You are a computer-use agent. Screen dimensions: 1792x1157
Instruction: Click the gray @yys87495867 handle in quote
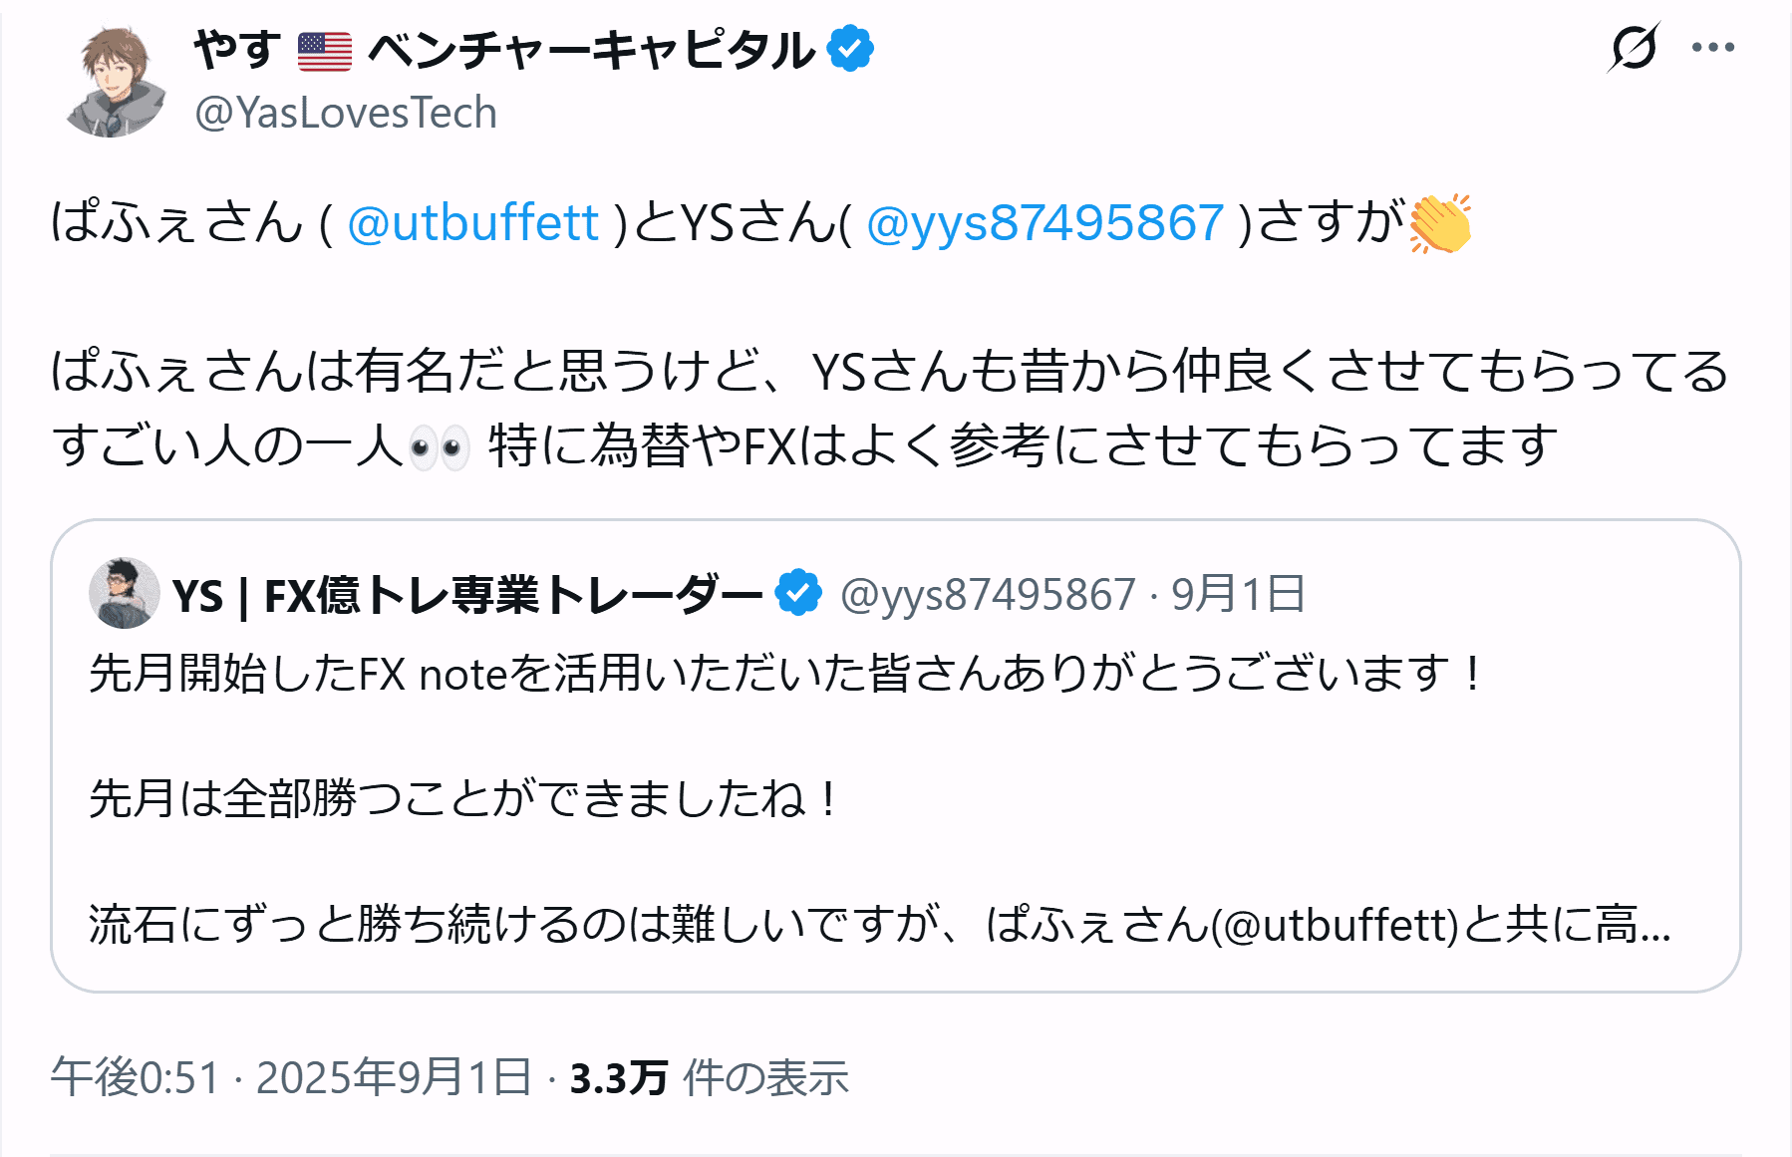pos(988,595)
